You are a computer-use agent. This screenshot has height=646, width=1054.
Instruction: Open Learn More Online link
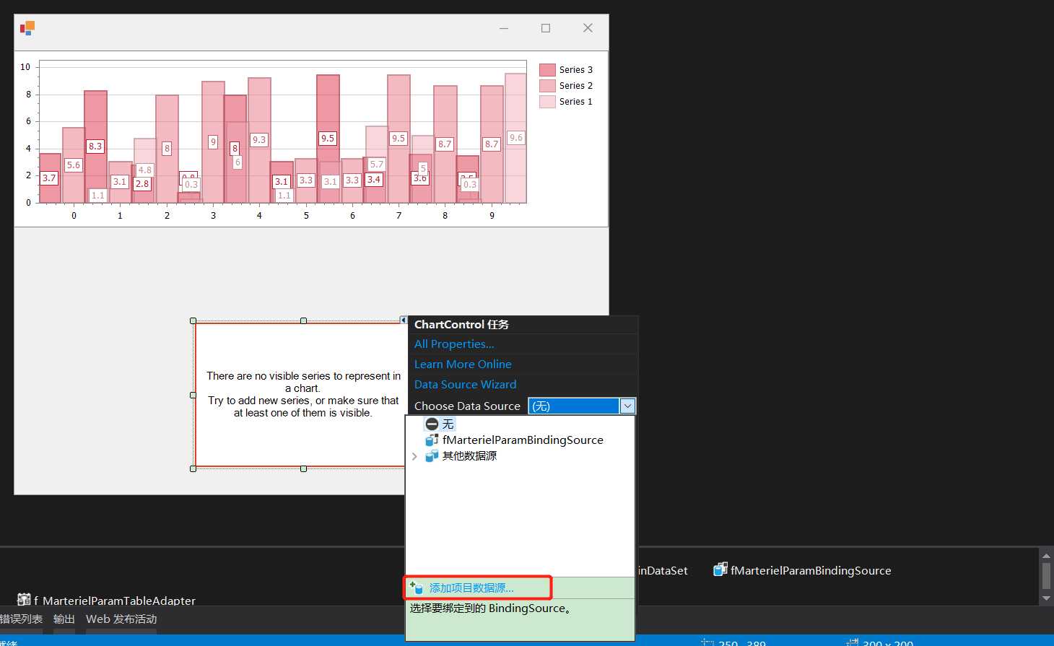tap(463, 365)
